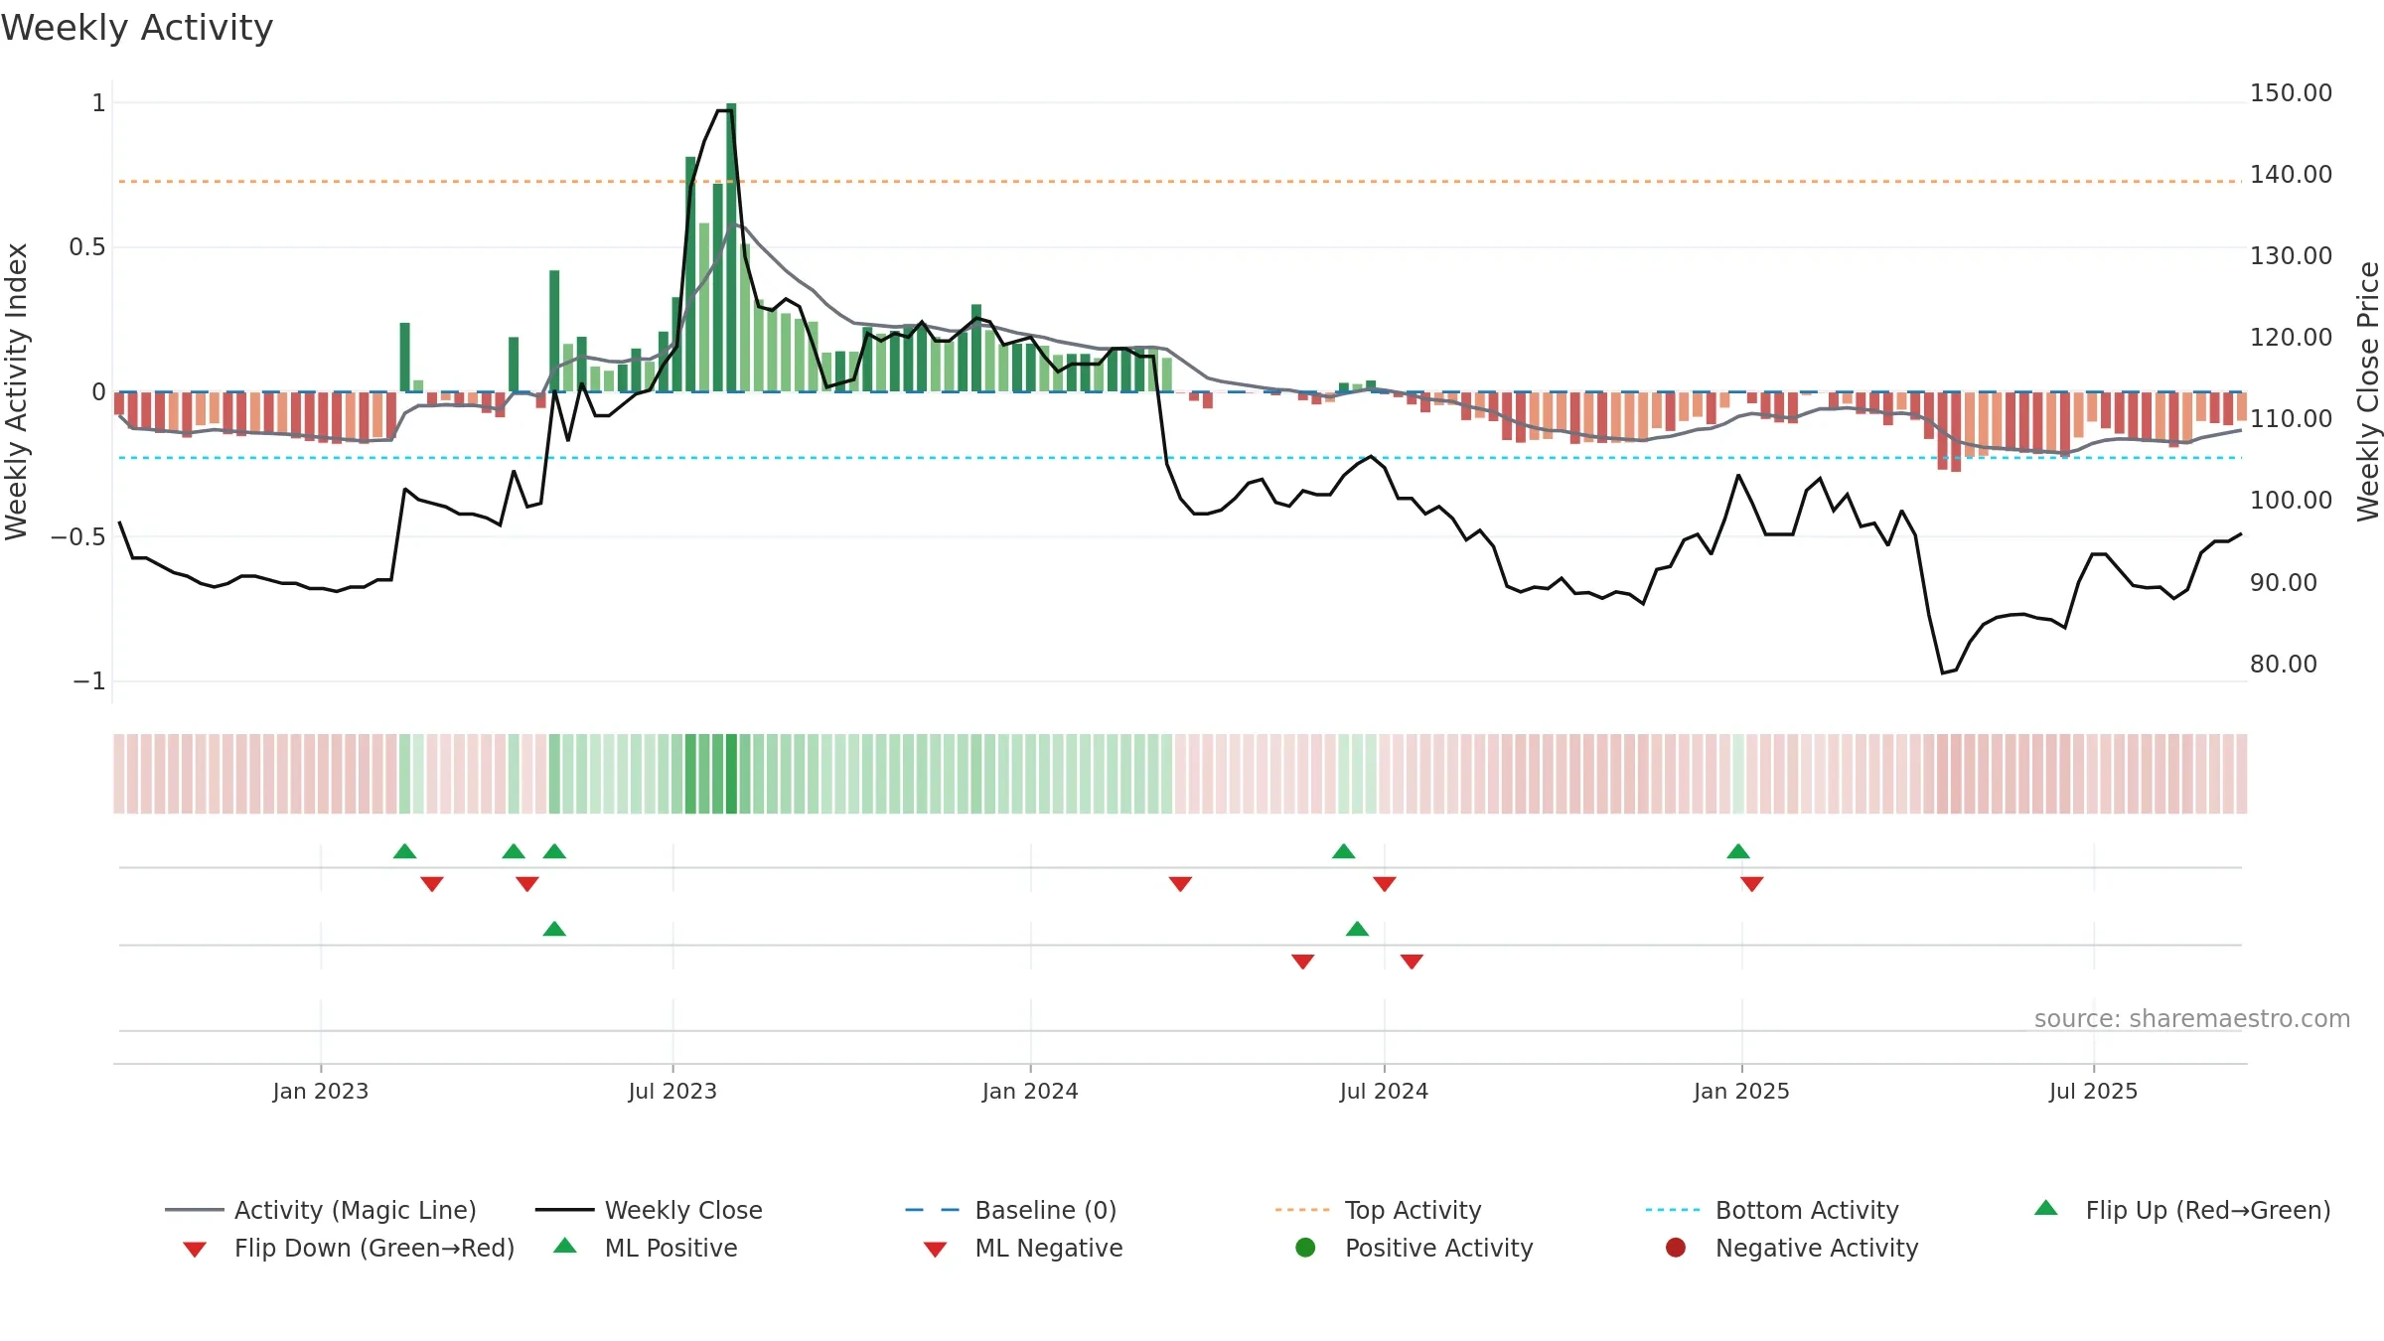Toggle the ML Positive legend entry
The image size is (2384, 1341).
(x=645, y=1248)
